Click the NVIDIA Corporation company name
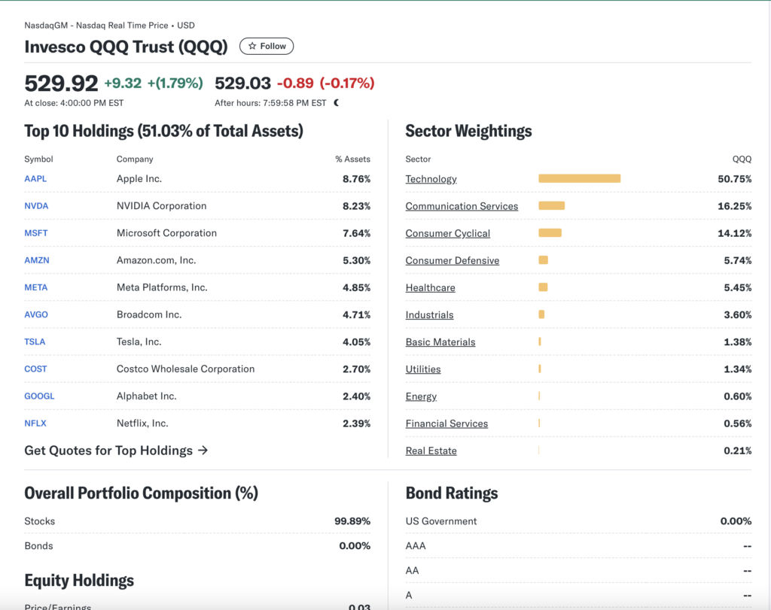Screen dimensions: 771x610 pos(161,206)
